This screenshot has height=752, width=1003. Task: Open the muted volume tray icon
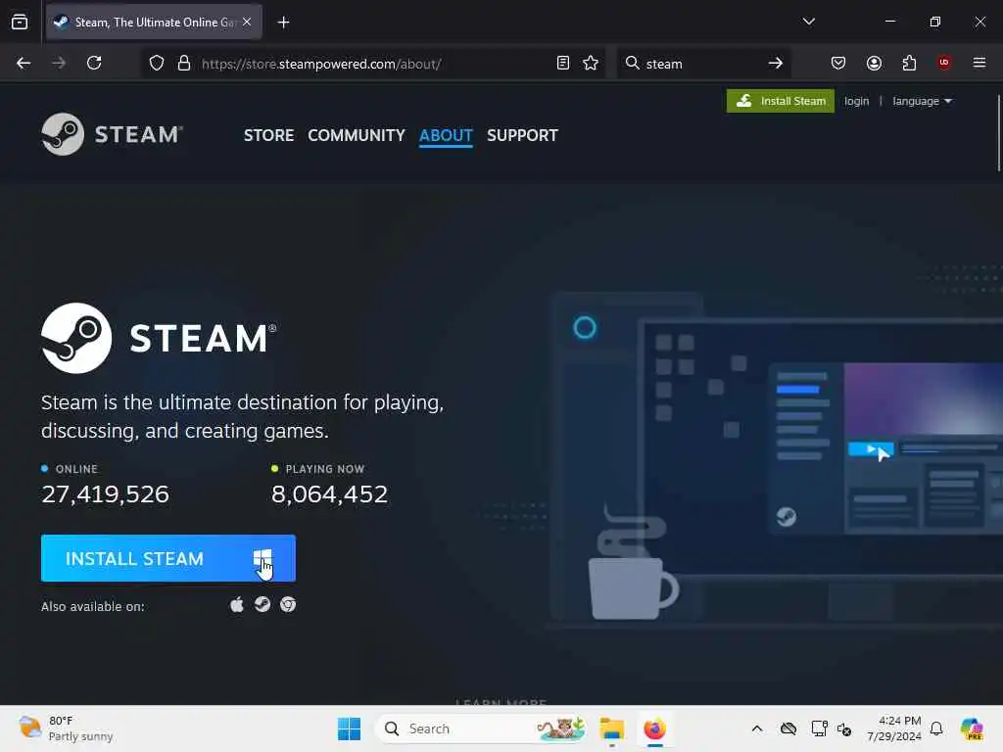click(843, 728)
